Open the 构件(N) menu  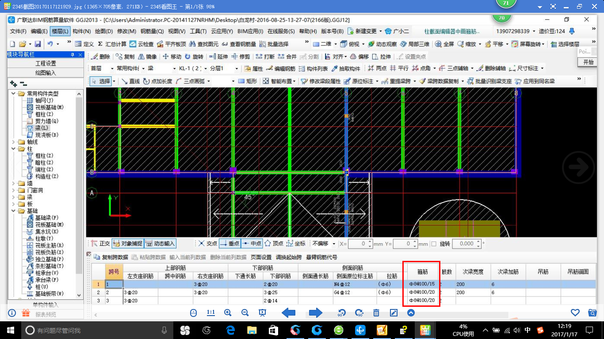(81, 31)
